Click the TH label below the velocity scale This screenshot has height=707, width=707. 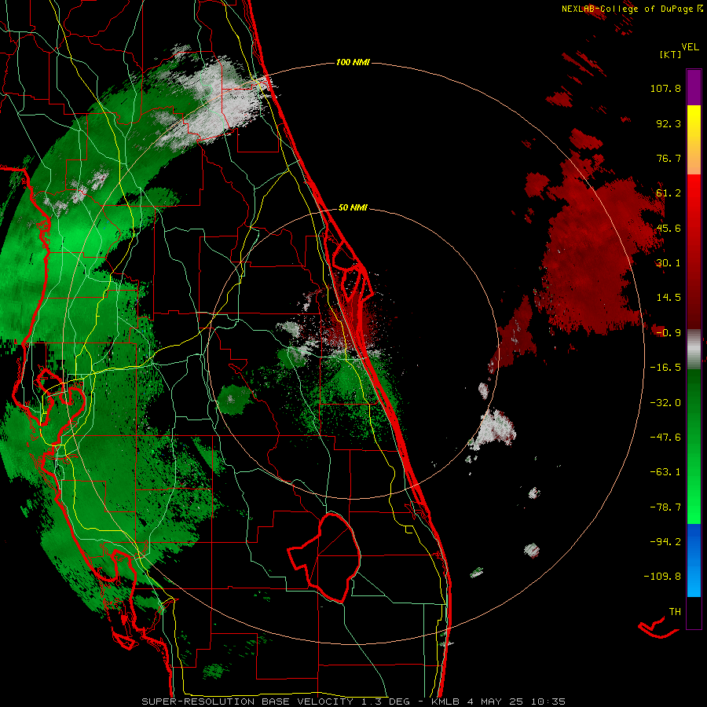click(675, 612)
